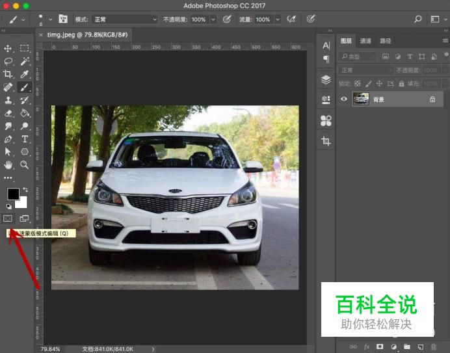450x353 pixels.
Task: Select the Crop tool in toolbox
Action: pyautogui.click(x=8, y=74)
